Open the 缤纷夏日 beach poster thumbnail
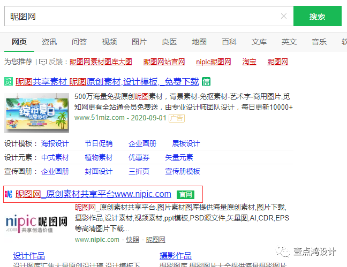 point(37,113)
